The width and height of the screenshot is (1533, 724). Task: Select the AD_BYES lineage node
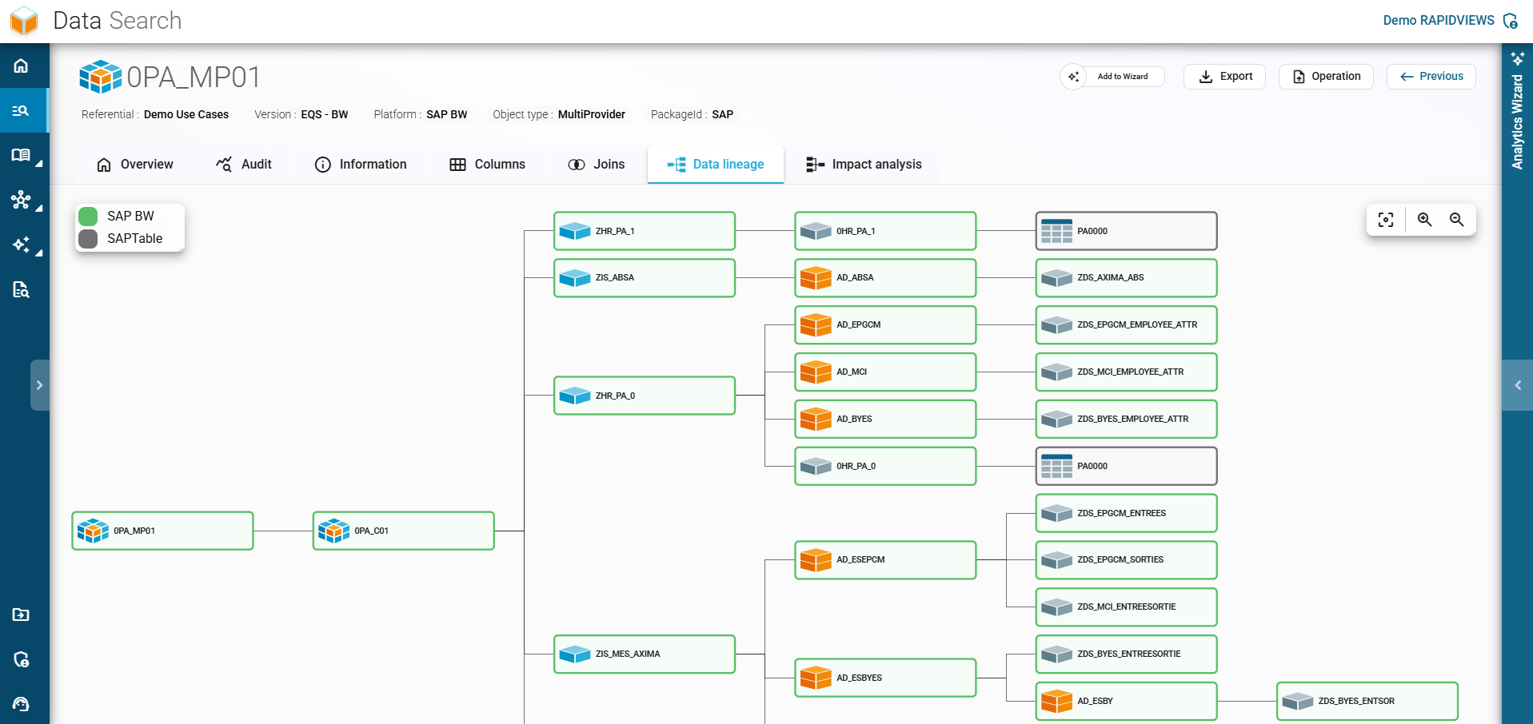coord(885,419)
